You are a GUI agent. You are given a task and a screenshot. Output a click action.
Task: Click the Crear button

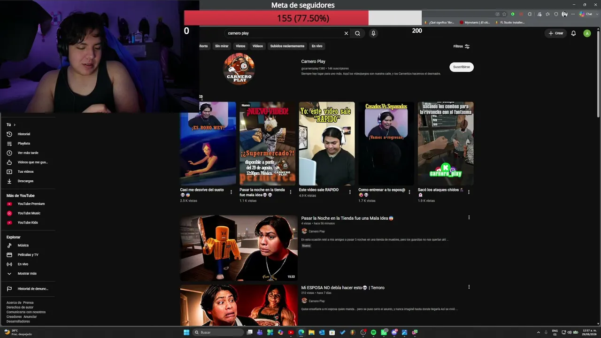[555, 33]
